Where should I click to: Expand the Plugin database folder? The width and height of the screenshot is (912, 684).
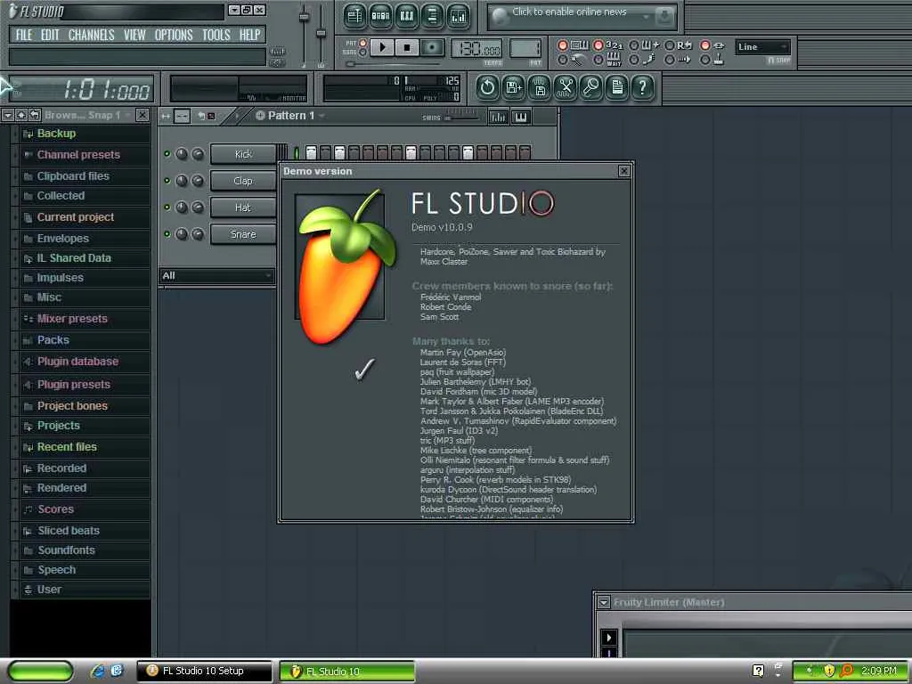(83, 362)
